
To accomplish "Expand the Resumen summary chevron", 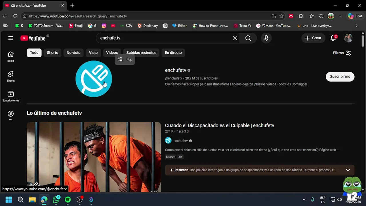I will 348,170.
